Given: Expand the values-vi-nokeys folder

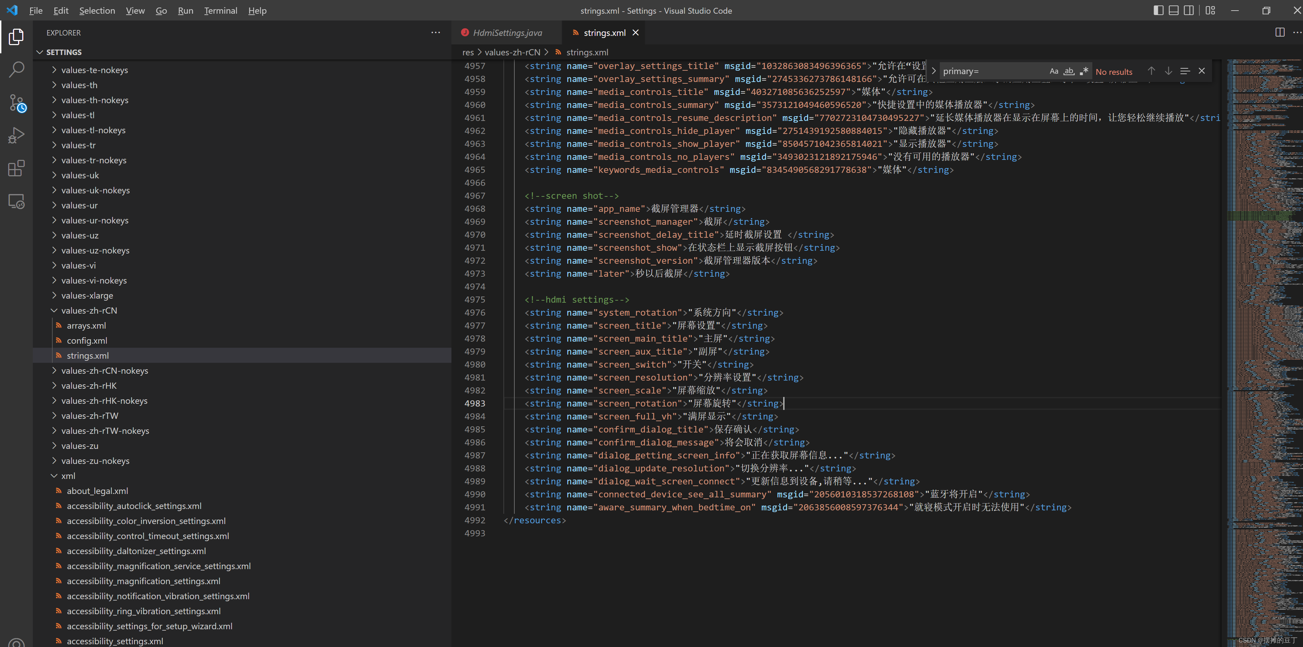Looking at the screenshot, I should coord(242,280).
